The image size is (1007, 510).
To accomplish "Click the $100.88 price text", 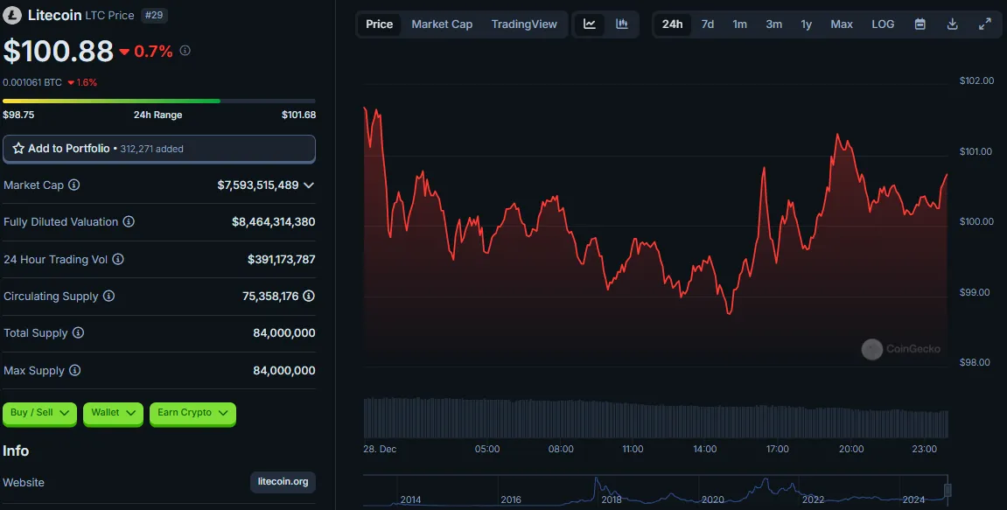I will point(59,52).
